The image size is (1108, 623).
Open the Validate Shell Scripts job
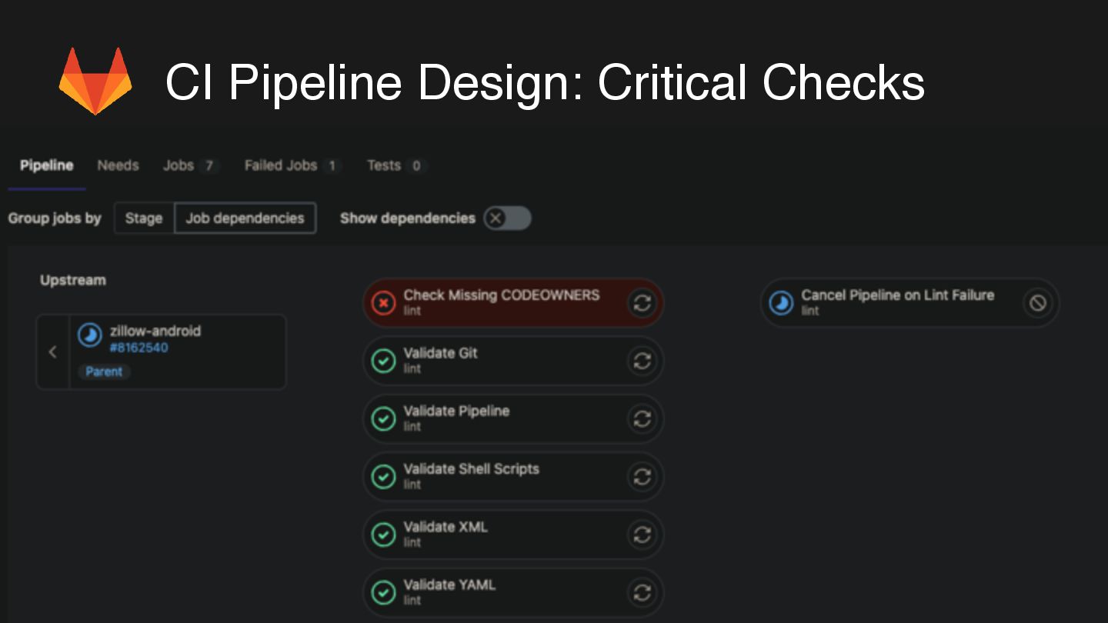pos(471,469)
